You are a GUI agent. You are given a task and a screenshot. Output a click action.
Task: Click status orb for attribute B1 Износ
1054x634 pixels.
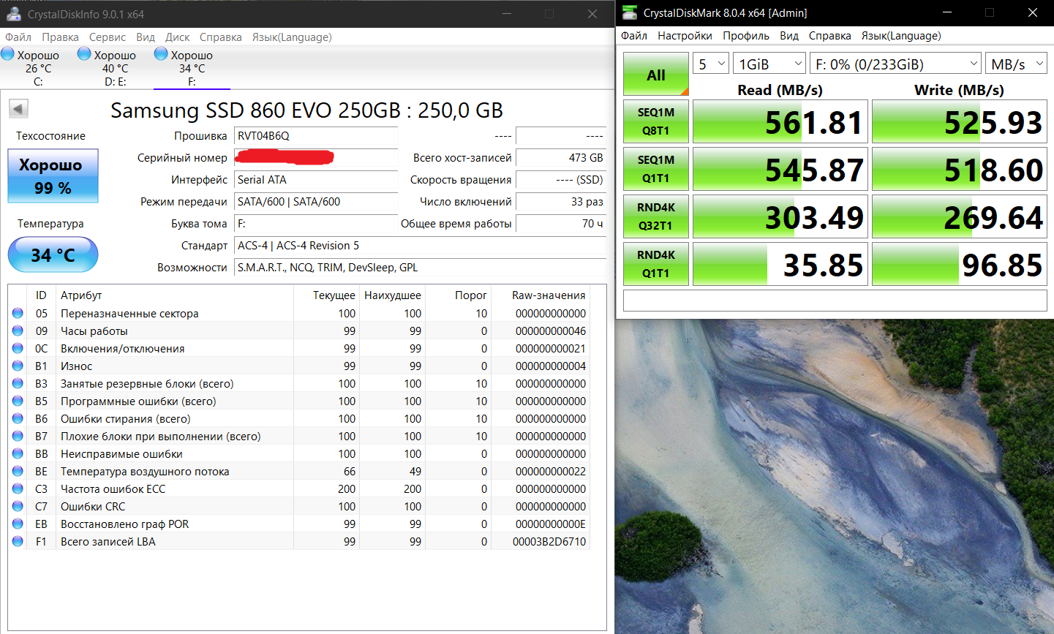[18, 366]
